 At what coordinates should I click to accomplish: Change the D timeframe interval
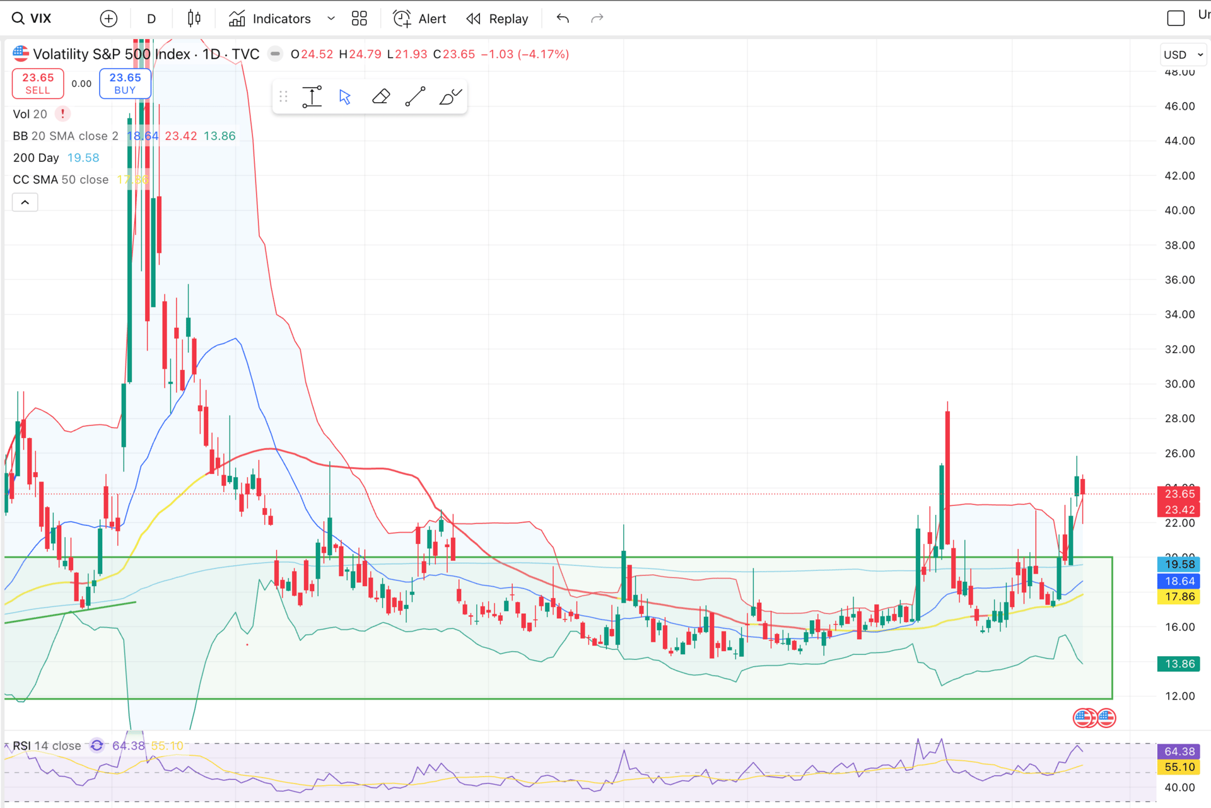pos(151,19)
